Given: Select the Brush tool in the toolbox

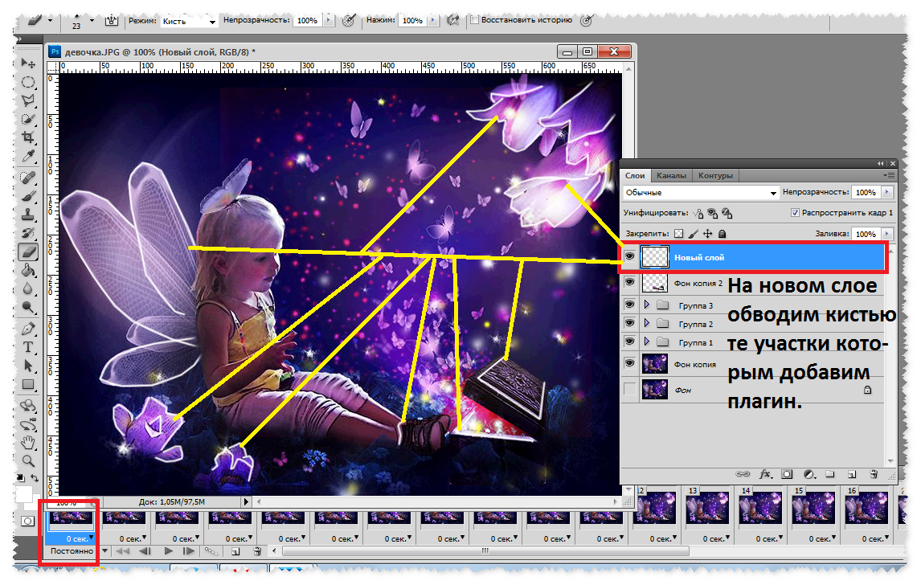Looking at the screenshot, I should pos(27,196).
